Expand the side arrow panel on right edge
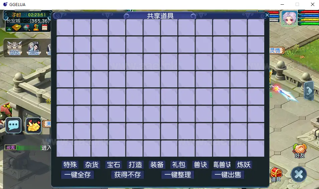Screen dimensions: 319x189 309,91
